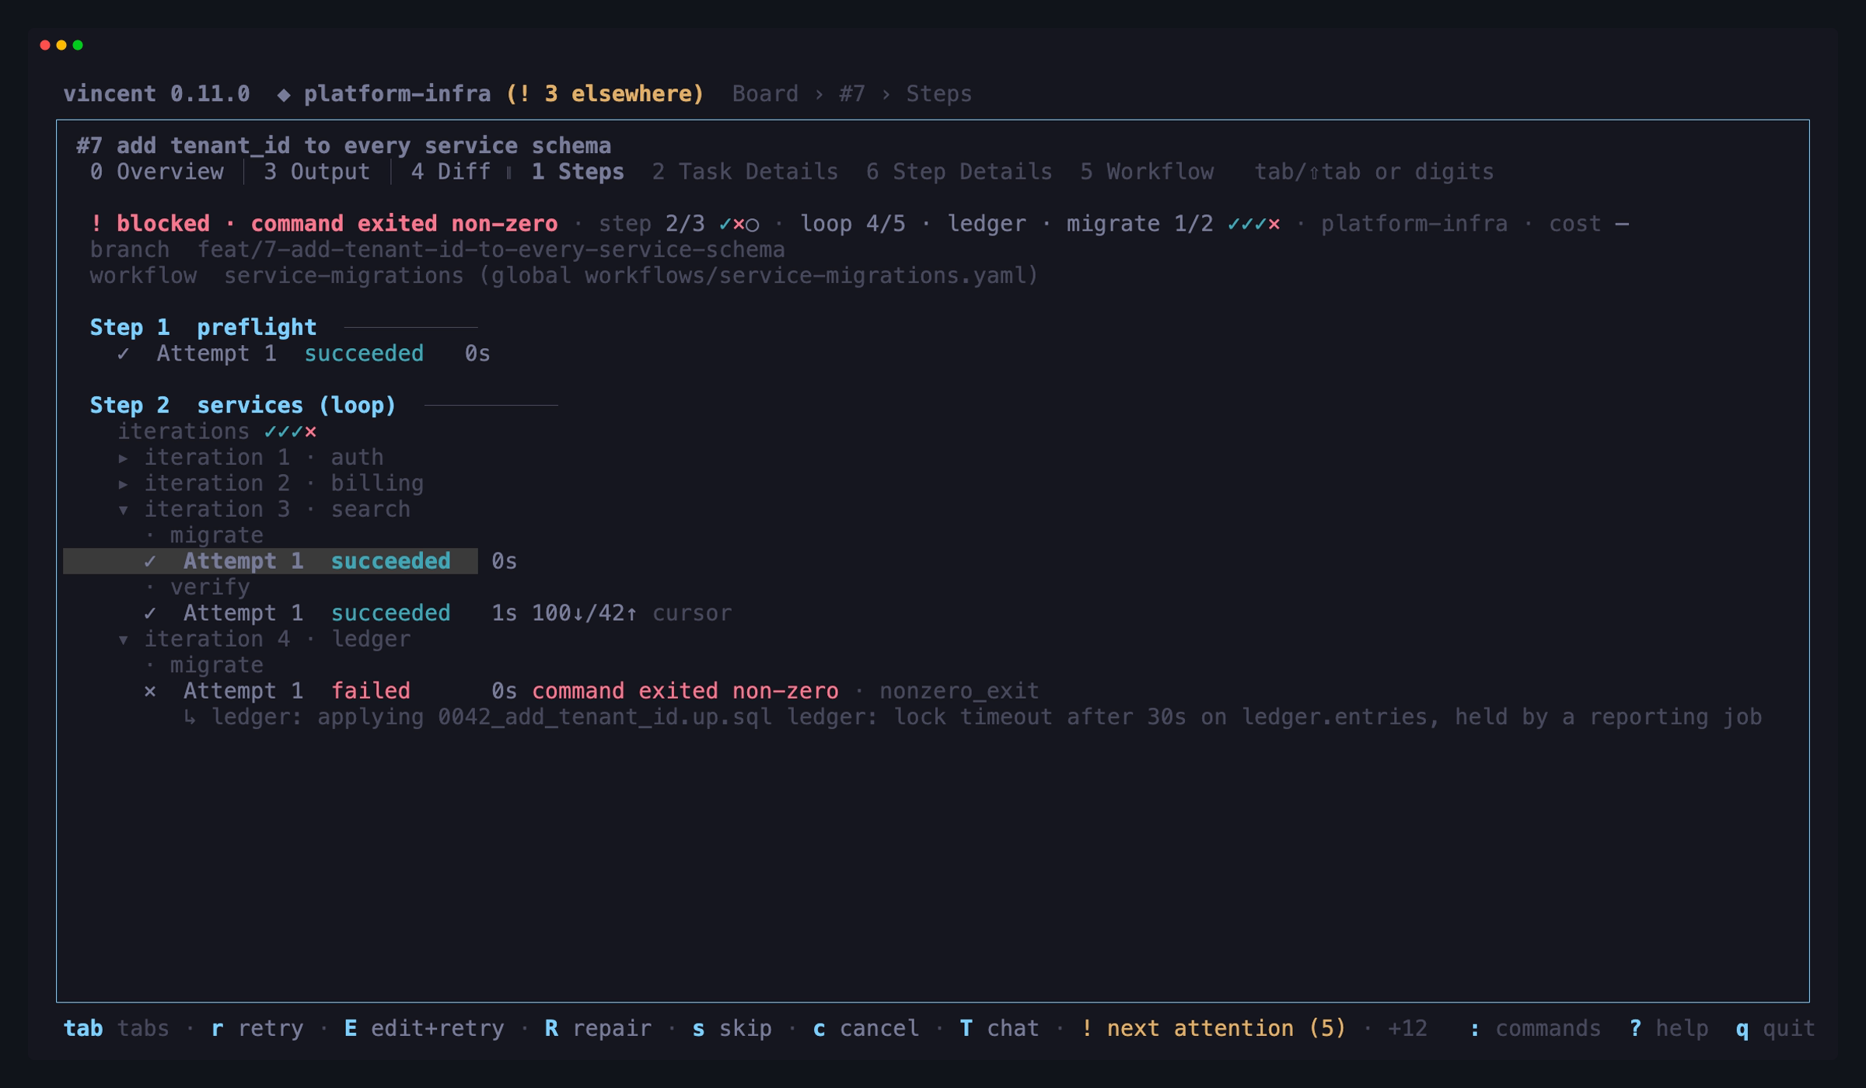Click the 'T chat' shortcut
Image resolution: width=1866 pixels, height=1088 pixels.
click(999, 1028)
